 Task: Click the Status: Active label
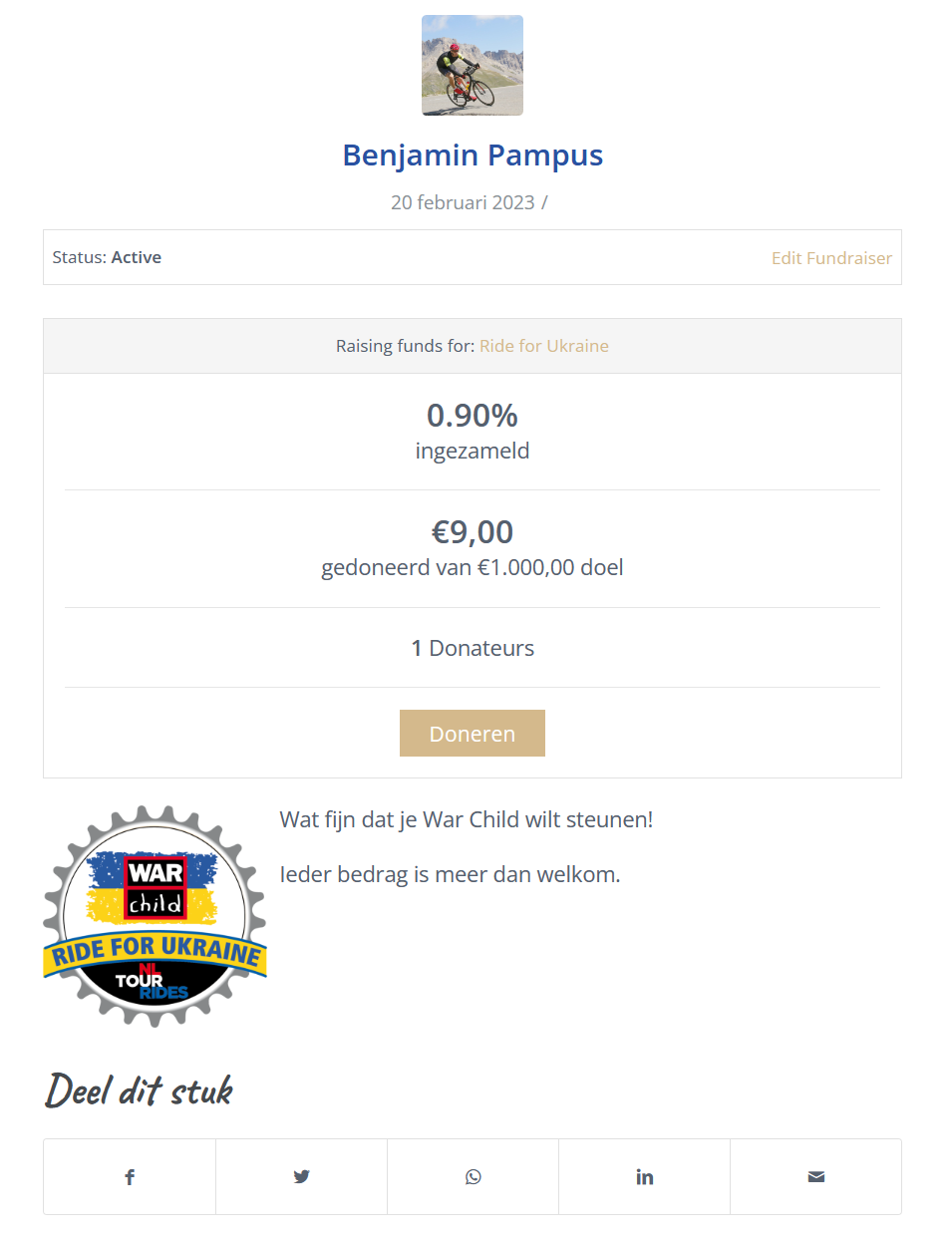[107, 257]
